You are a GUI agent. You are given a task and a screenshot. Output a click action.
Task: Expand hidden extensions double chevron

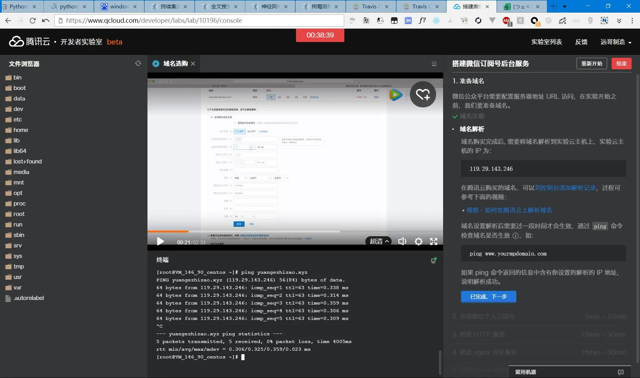coord(619,21)
